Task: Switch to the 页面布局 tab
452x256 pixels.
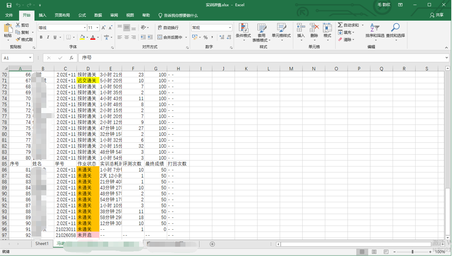Action: [62, 15]
